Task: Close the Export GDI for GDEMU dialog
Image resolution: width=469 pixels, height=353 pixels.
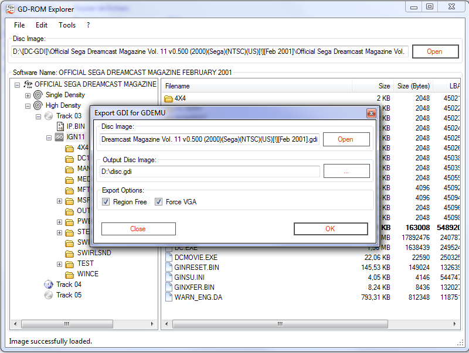Action: point(371,113)
